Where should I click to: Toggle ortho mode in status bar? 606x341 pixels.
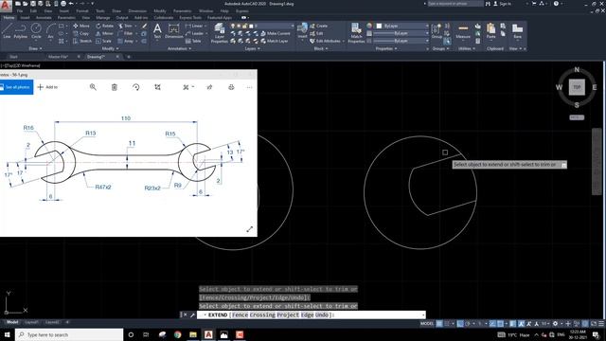click(x=460, y=324)
